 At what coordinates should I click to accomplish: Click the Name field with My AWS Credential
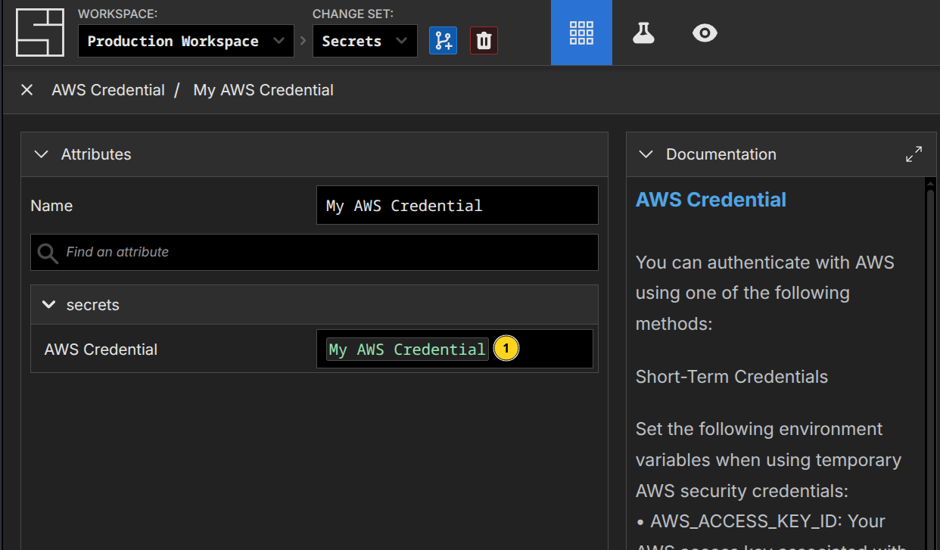pyautogui.click(x=456, y=206)
